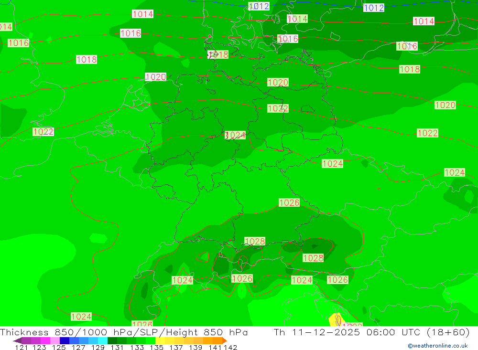Click the bright magenta legend swatch
Screen dimensions: 478x350
coord(45,340)
